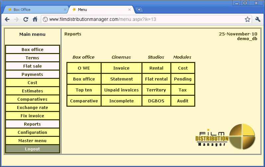Screen dimensions: 265x167
Task: Go to Master menu
Action: (33, 141)
